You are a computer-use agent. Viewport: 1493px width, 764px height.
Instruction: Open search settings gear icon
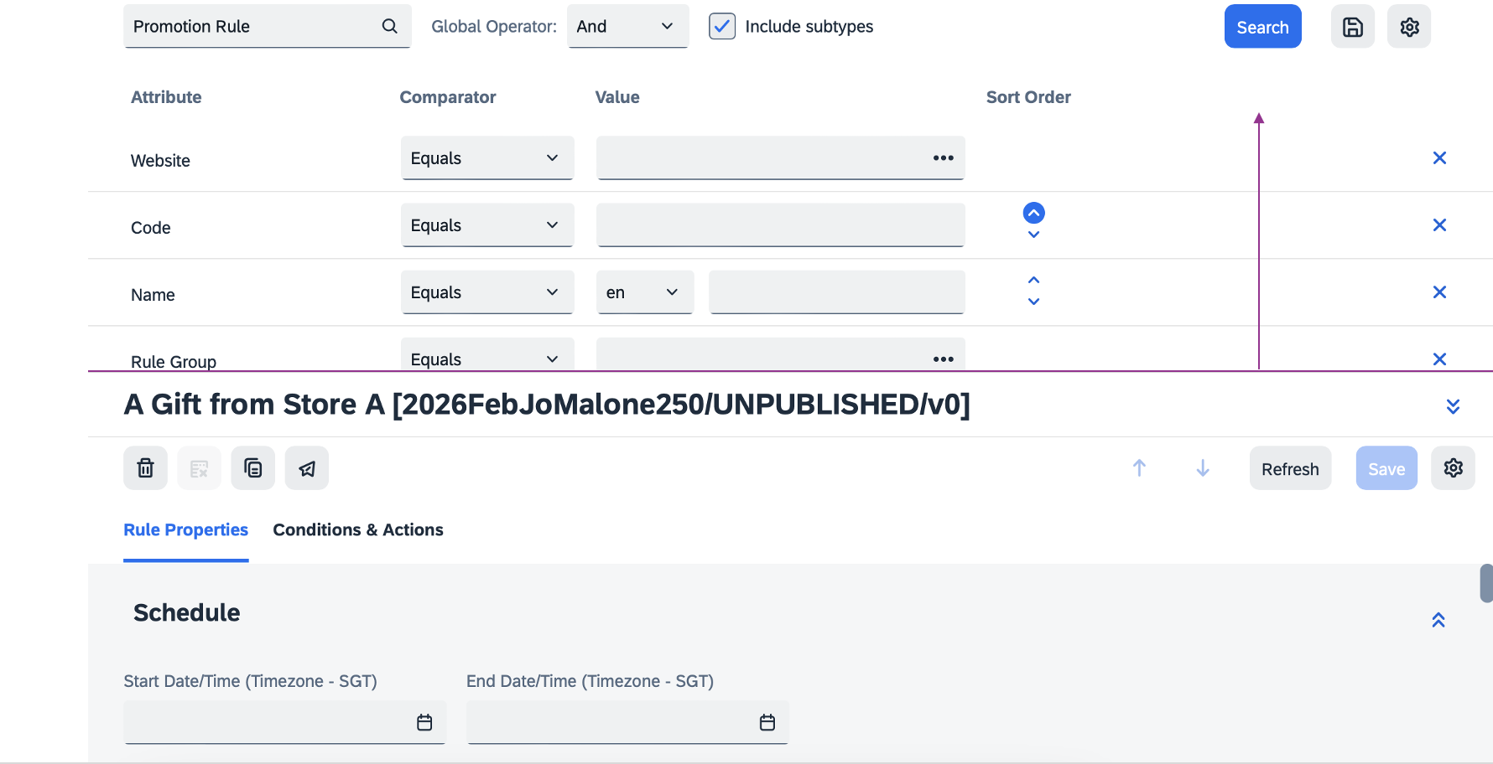point(1409,27)
